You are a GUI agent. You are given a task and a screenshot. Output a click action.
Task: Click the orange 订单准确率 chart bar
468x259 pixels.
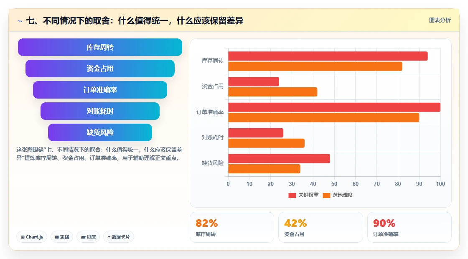click(x=324, y=117)
